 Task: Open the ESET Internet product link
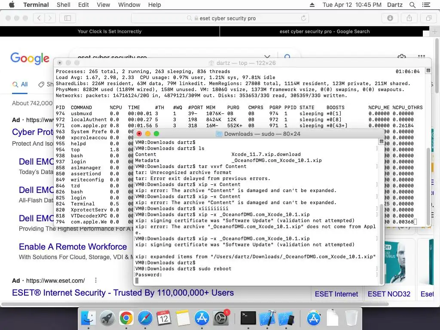point(336,294)
